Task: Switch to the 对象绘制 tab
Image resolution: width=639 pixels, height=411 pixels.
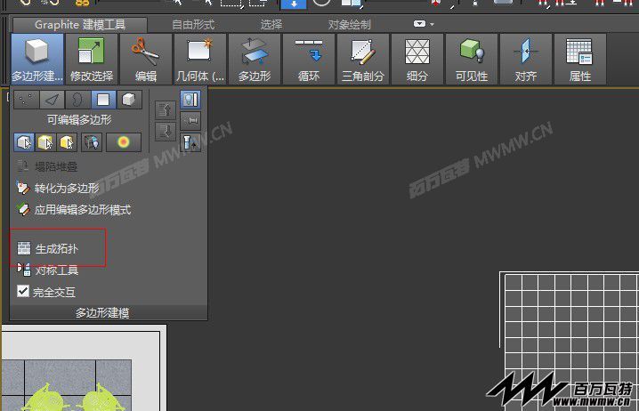Action: pos(349,25)
